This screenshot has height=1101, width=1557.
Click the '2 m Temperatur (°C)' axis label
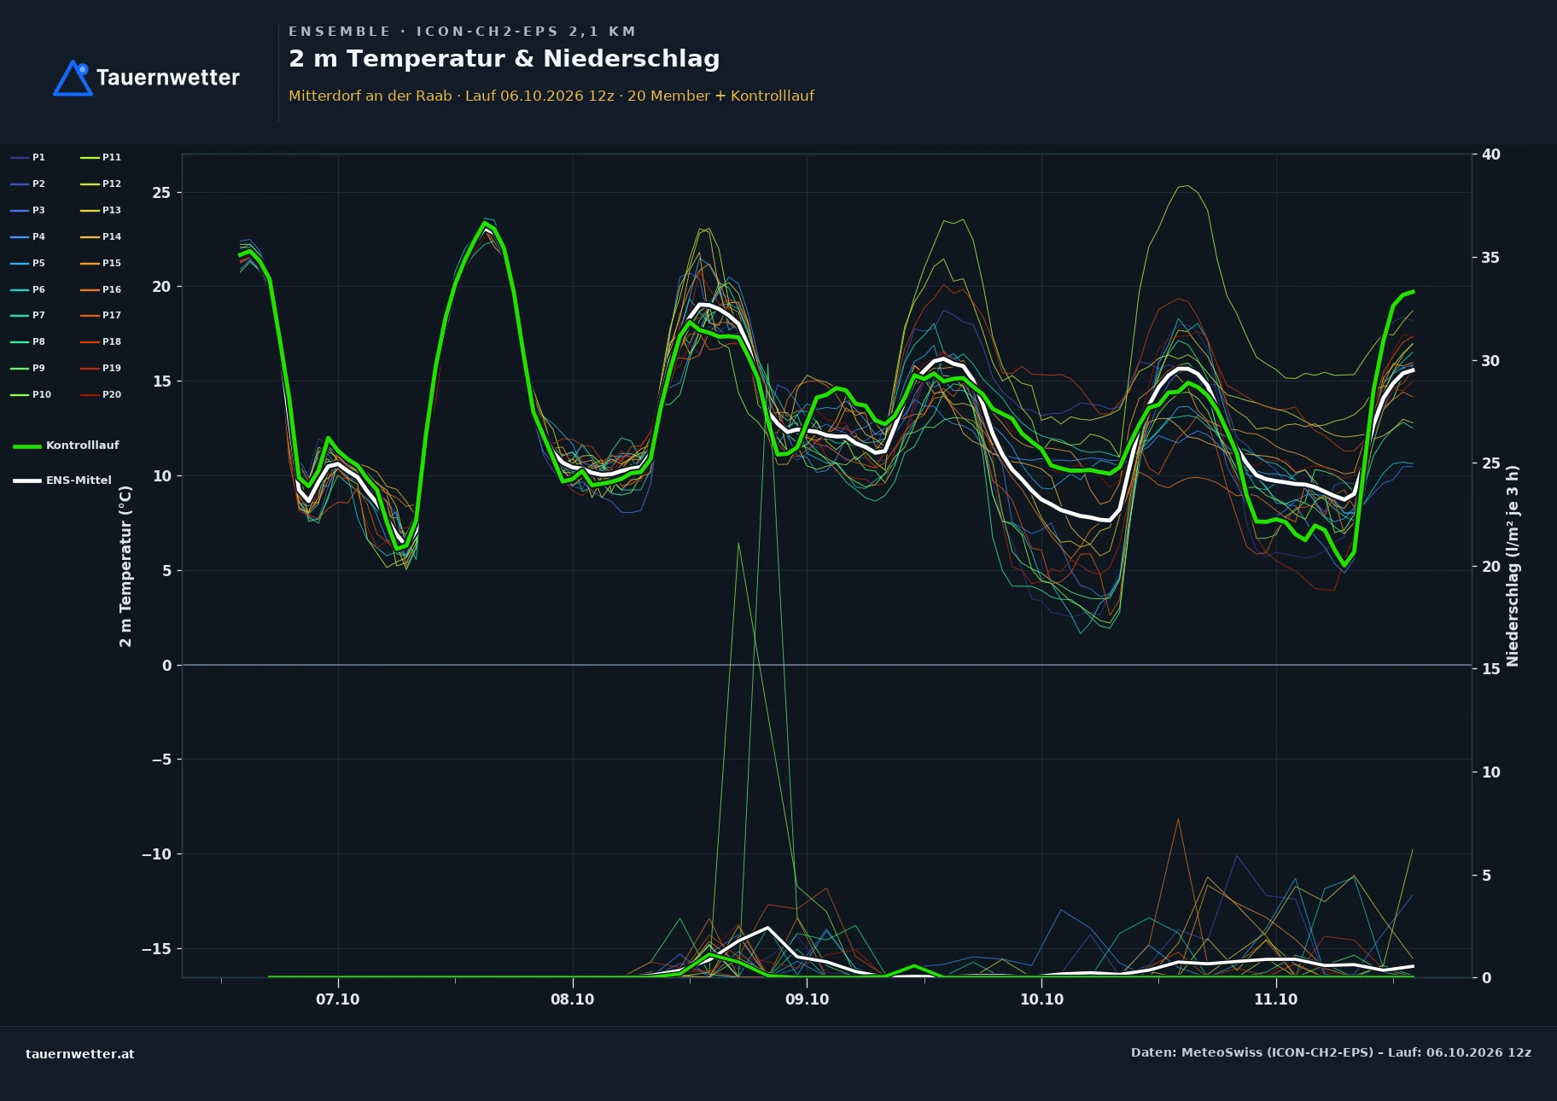(125, 566)
